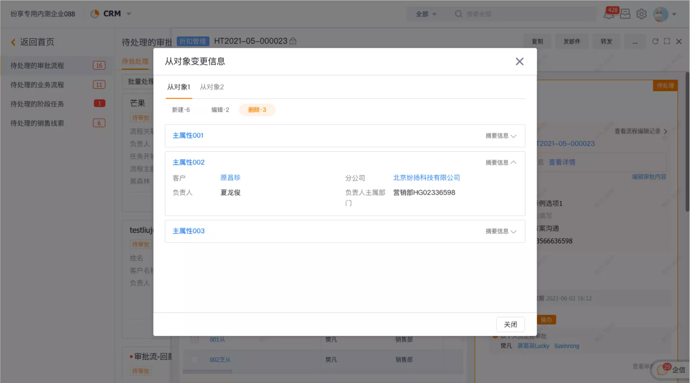Open the 001从 row link
This screenshot has width=690, height=383.
click(x=218, y=339)
